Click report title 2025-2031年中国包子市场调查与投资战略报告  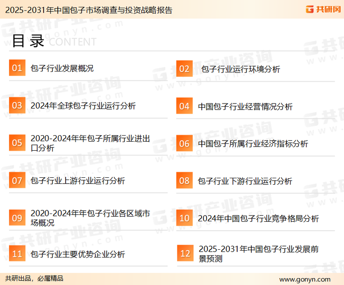(x=89, y=10)
